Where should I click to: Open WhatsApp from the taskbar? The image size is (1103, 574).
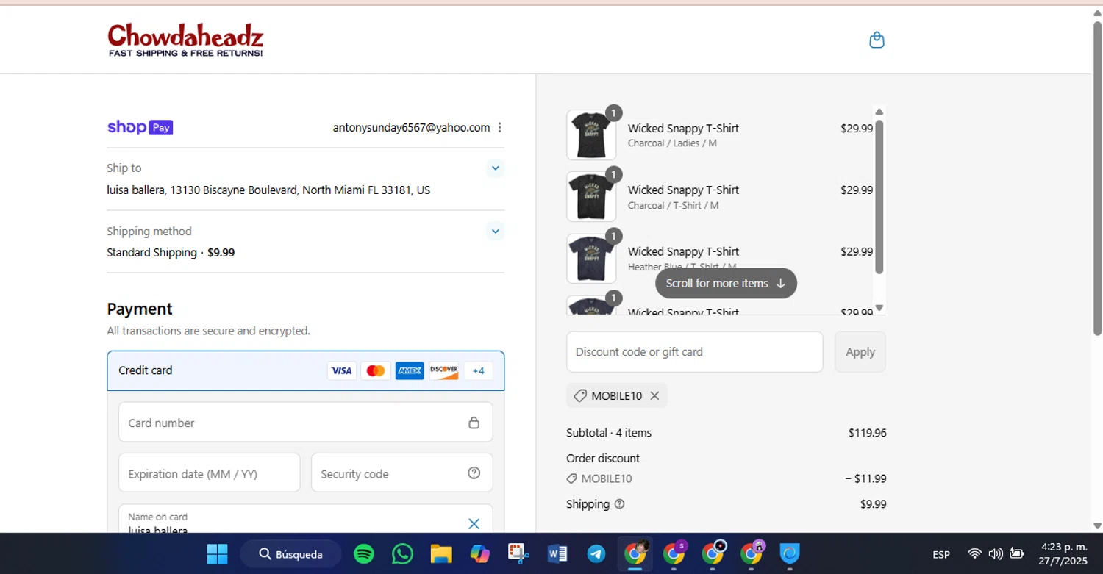[402, 554]
